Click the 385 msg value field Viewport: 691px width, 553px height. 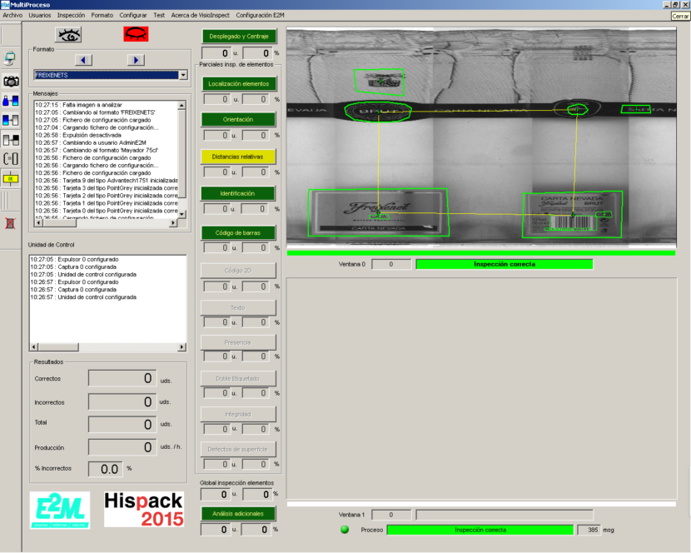point(589,530)
